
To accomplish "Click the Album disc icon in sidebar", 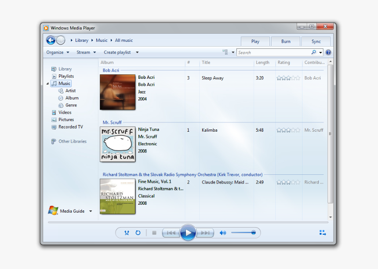I will [61, 98].
